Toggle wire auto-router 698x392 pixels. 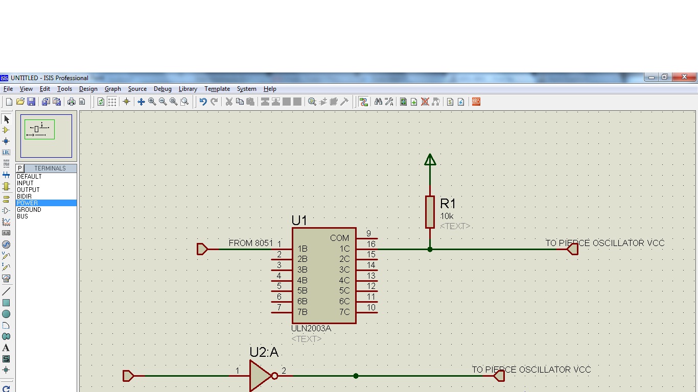click(363, 102)
